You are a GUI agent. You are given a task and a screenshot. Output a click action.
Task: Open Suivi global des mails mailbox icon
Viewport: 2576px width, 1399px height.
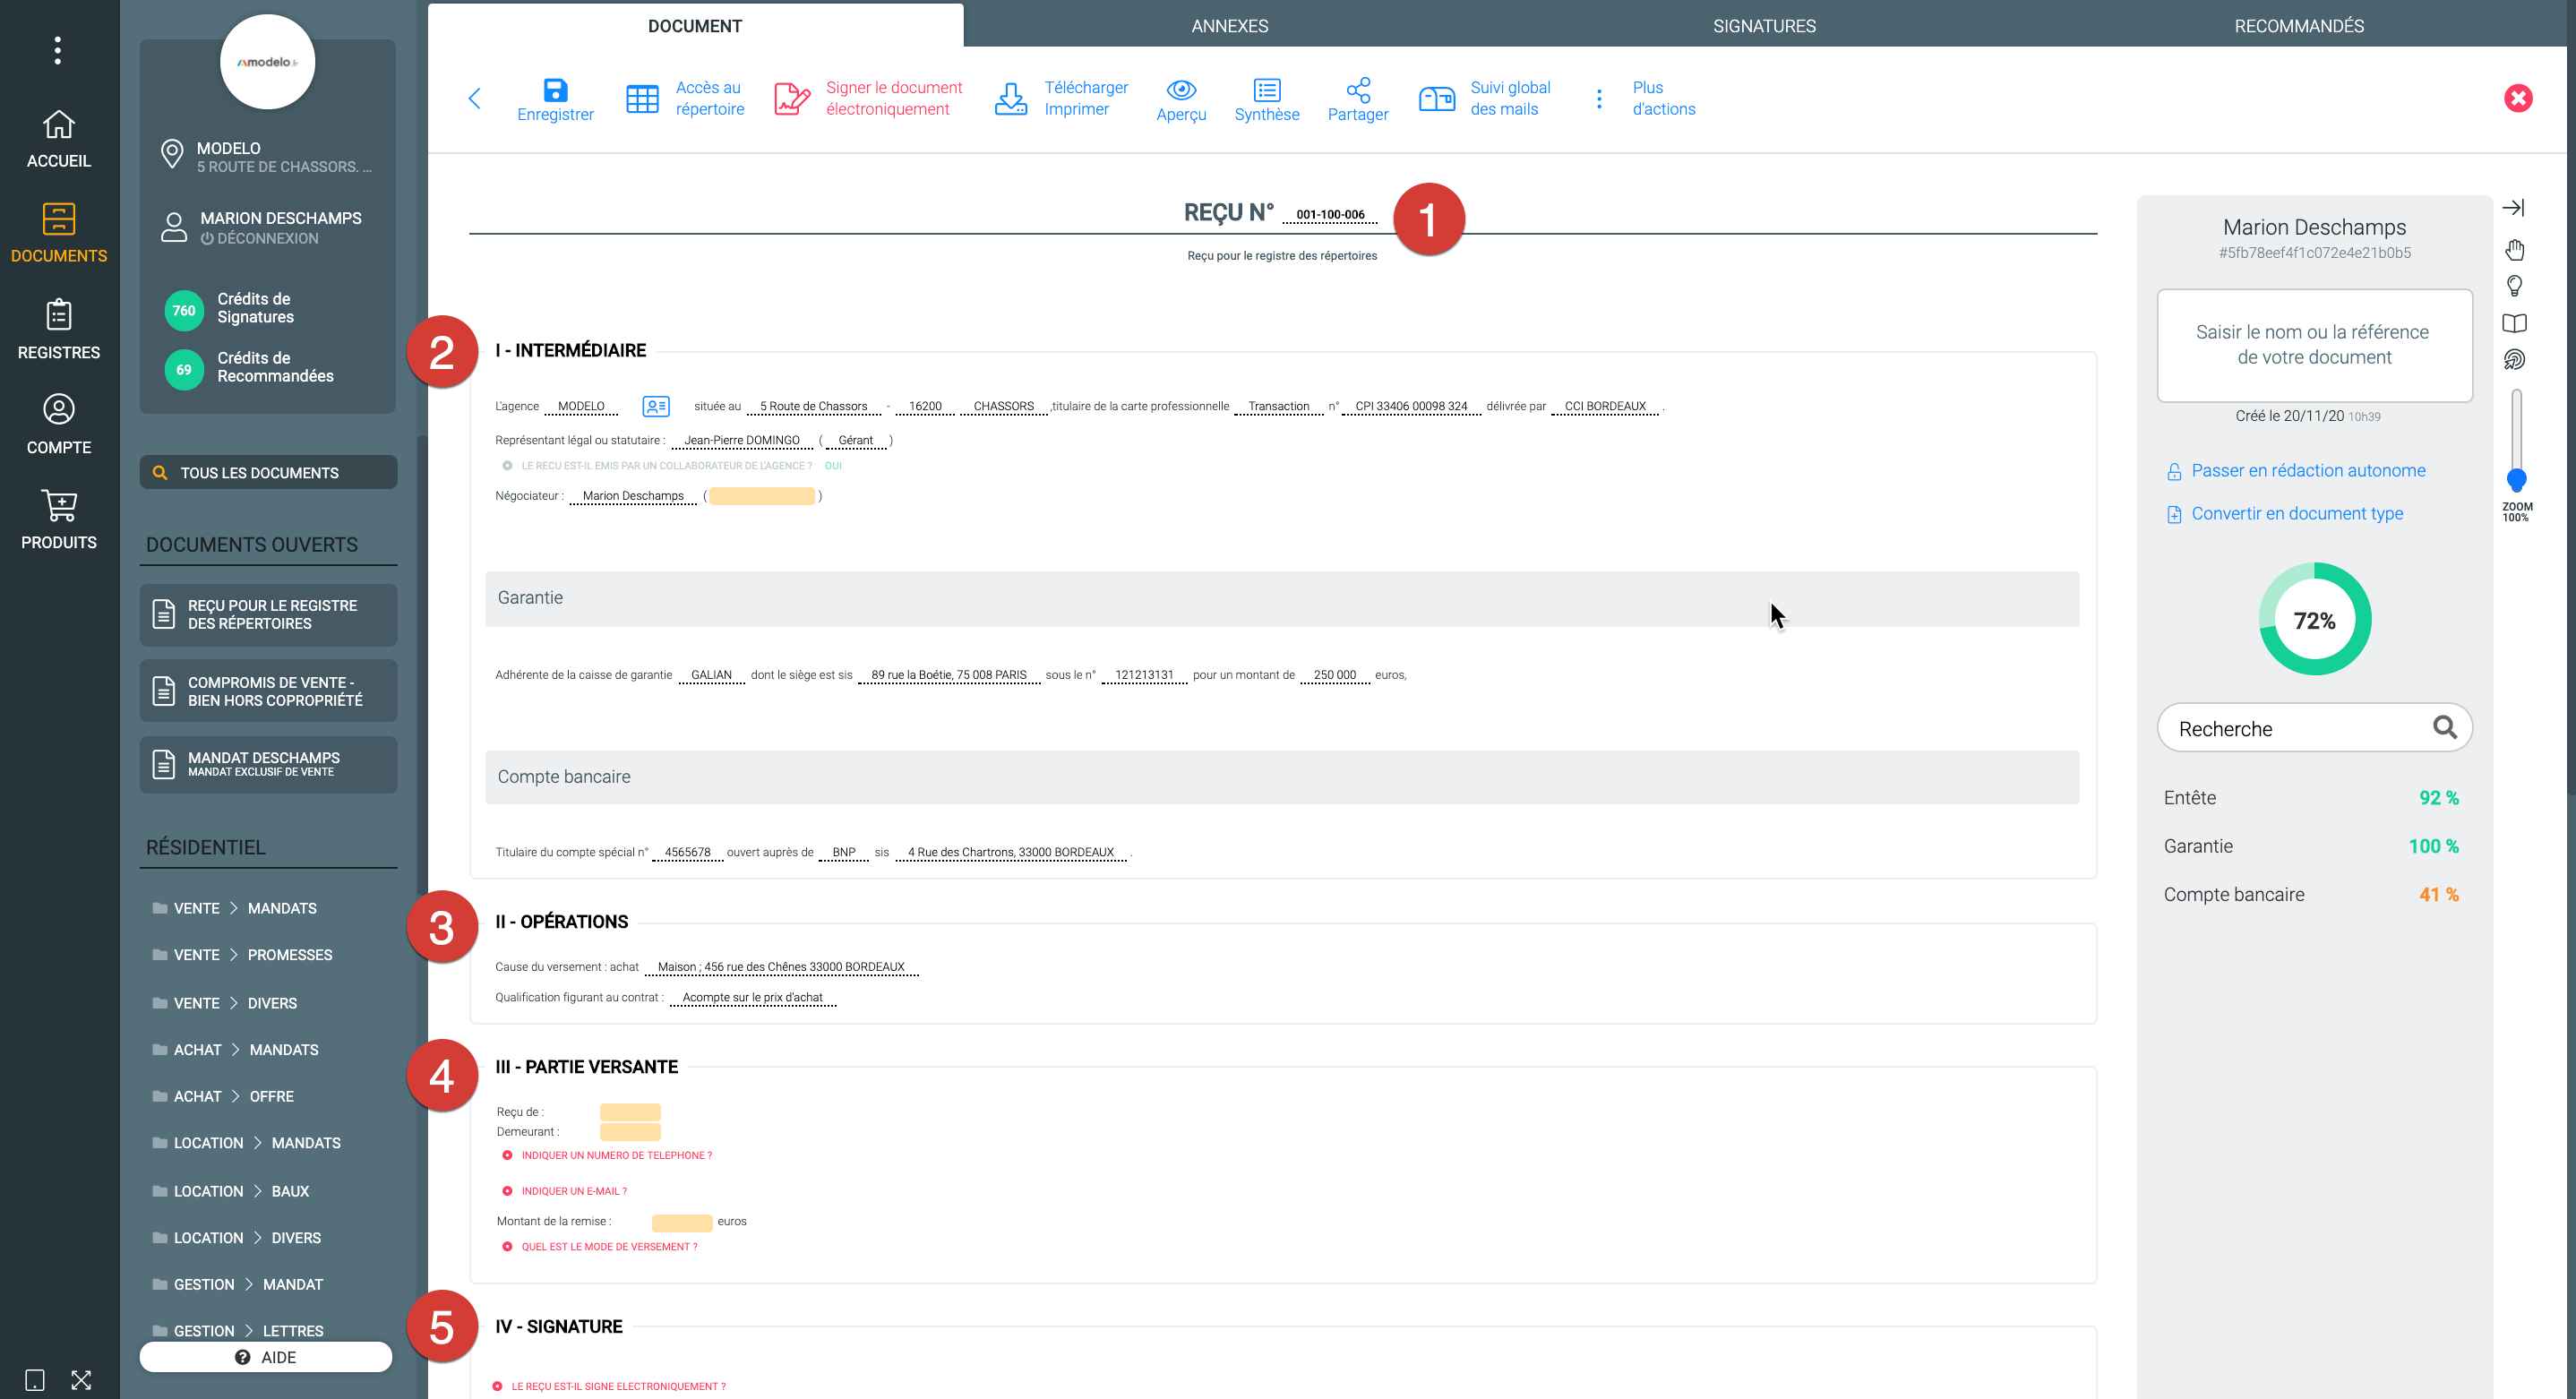point(1436,98)
